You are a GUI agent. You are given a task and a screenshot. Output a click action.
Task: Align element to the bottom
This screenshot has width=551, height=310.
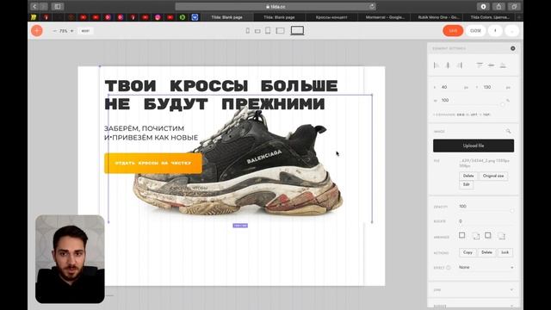pyautogui.click(x=503, y=65)
